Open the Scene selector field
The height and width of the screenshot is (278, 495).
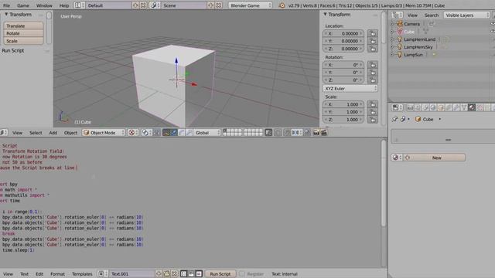pos(184,5)
